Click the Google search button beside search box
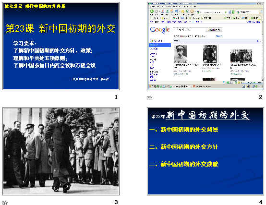The width and height of the screenshot is (266, 205). click(x=214, y=30)
